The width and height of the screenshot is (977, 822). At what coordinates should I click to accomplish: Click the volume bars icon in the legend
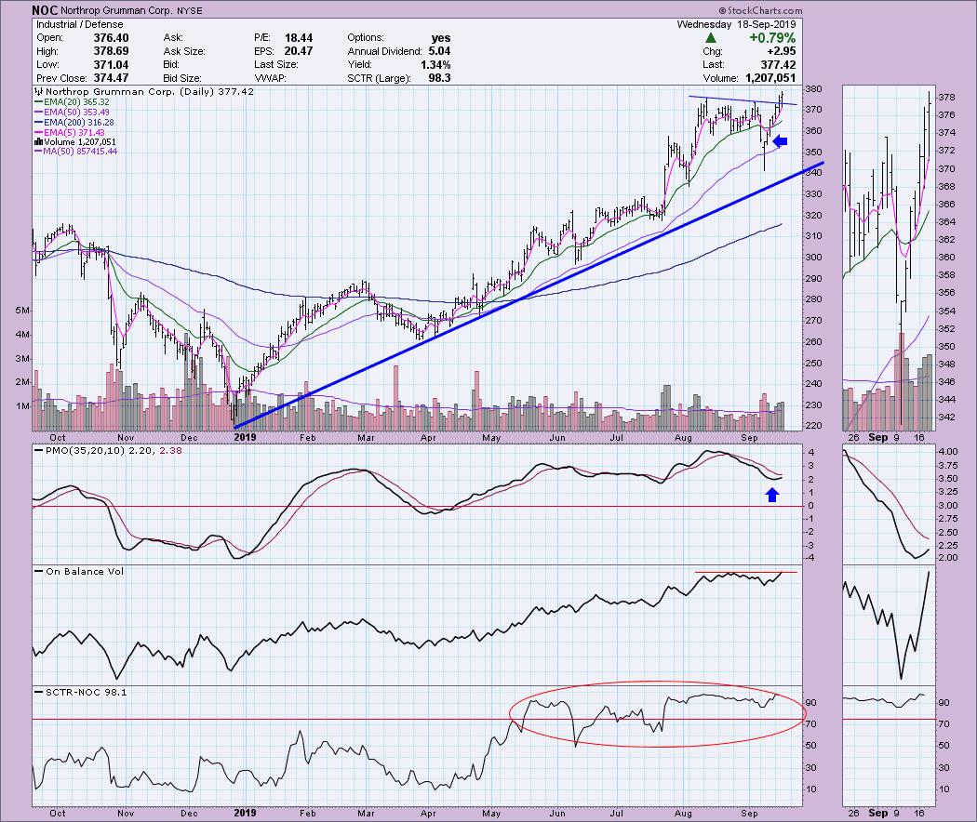[x=38, y=142]
